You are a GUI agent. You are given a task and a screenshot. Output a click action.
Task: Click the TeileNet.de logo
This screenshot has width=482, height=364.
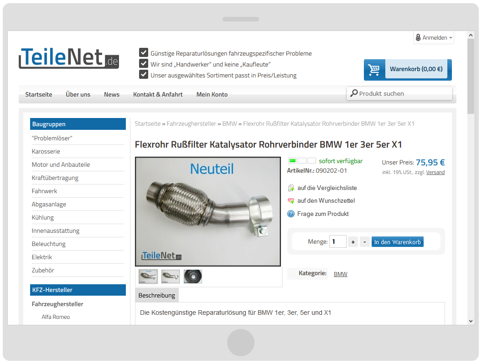(69, 58)
